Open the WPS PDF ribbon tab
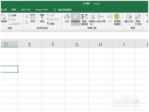The width and height of the screenshot is (149, 112). click(x=26, y=10)
